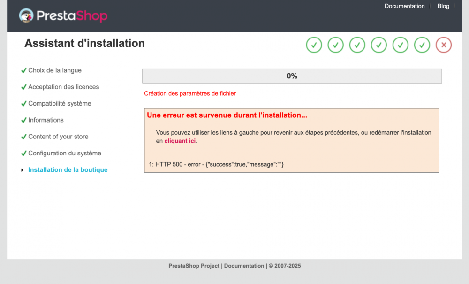Click the fourth green check step circle

[378, 45]
